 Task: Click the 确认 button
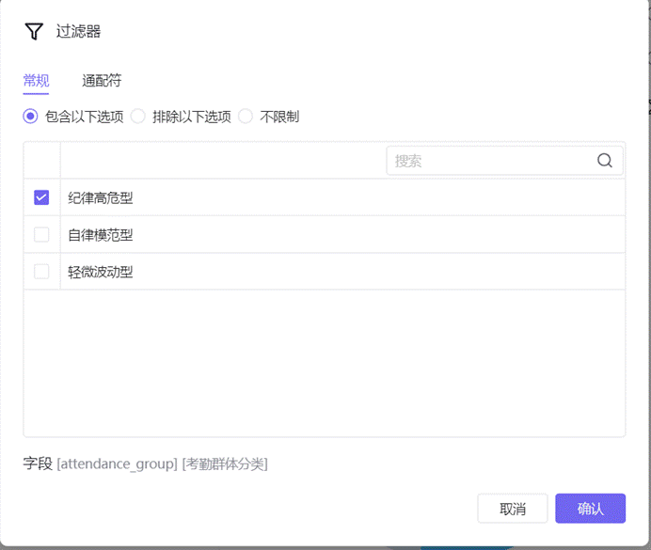click(x=591, y=509)
